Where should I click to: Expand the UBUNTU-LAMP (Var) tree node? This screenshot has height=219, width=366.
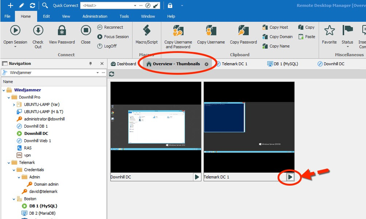(x=14, y=105)
